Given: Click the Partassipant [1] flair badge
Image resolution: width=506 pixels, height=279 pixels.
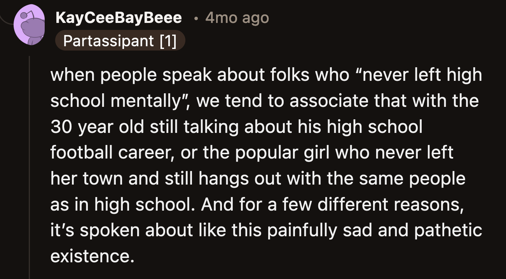Looking at the screenshot, I should pyautogui.click(x=120, y=40).
